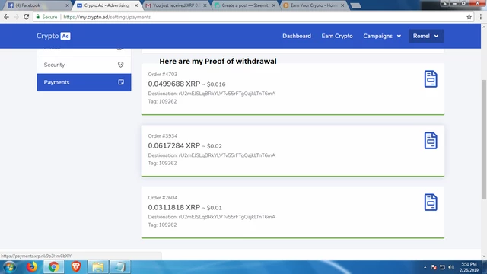Switch to the Facebook tab
Image resolution: width=487 pixels, height=274 pixels.
tap(37, 5)
